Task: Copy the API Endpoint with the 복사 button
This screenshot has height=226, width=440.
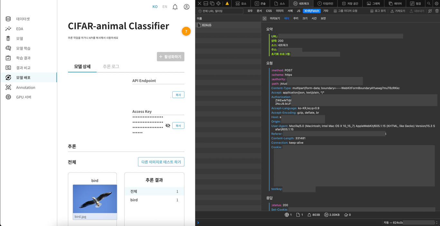Action: pos(178,95)
